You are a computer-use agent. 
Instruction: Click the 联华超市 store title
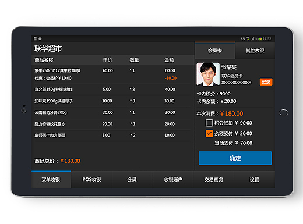point(48,48)
